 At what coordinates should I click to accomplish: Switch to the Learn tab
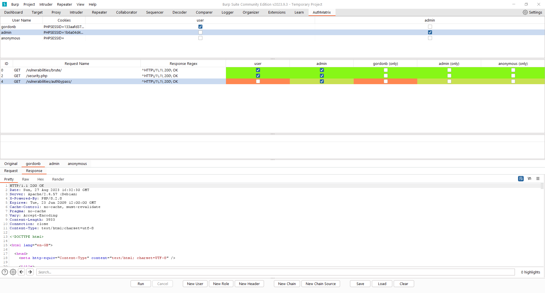point(299,12)
